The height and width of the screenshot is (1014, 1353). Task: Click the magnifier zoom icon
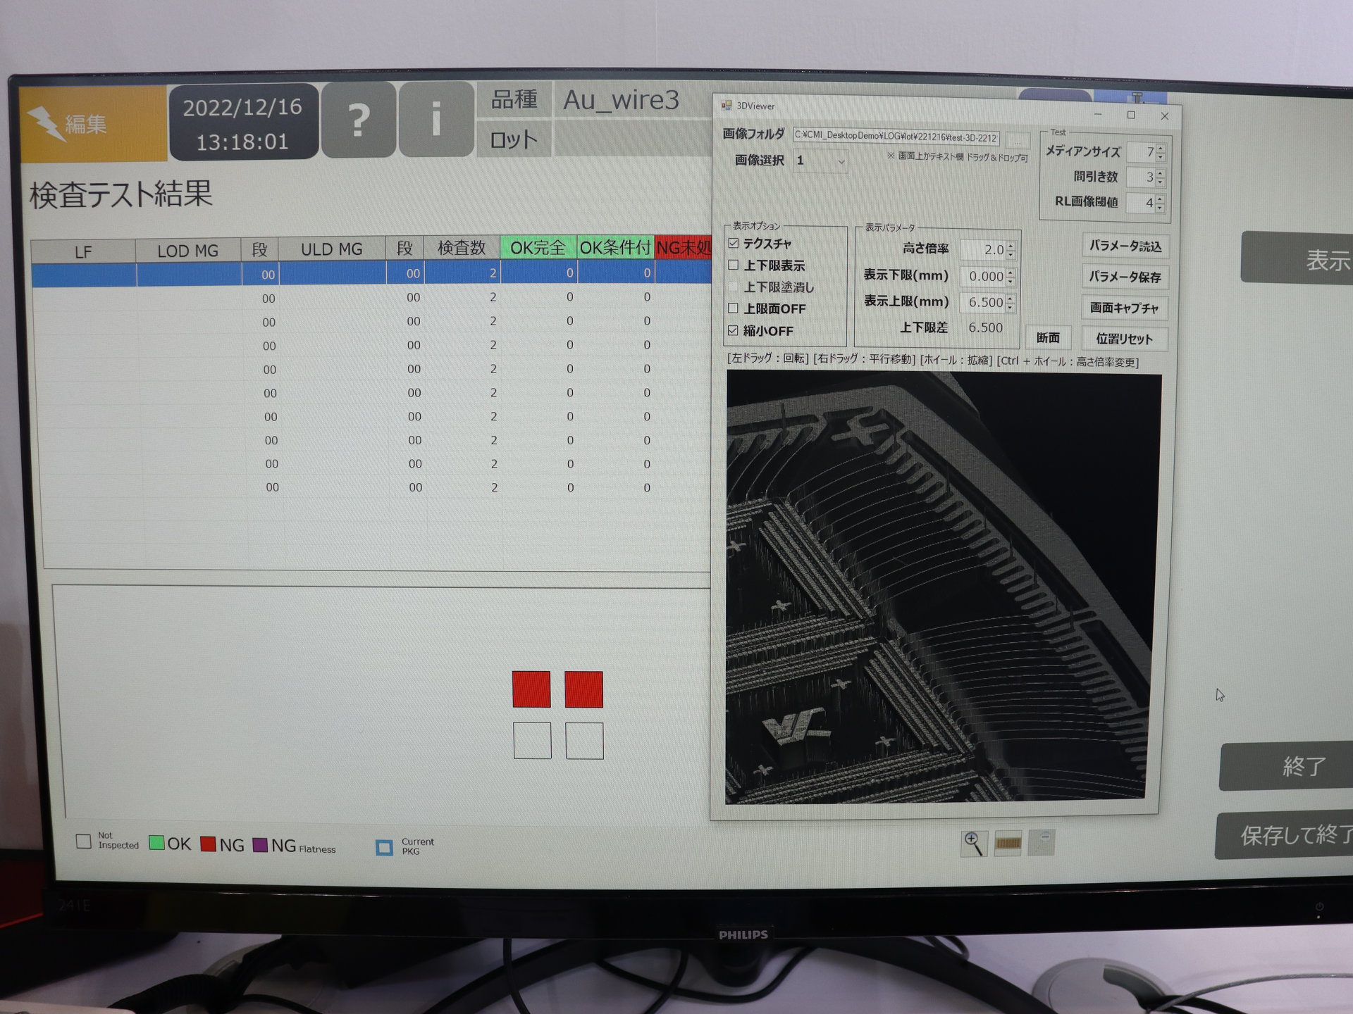(973, 843)
